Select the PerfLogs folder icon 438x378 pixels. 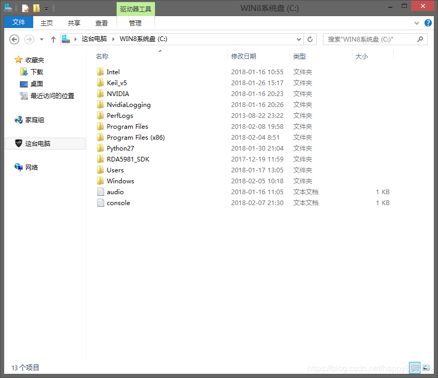(100, 116)
